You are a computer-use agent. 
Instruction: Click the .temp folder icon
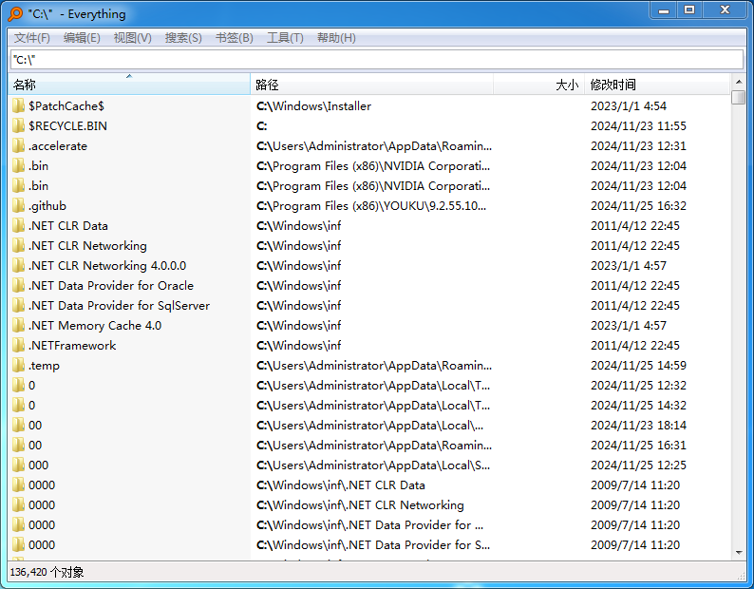pos(18,366)
